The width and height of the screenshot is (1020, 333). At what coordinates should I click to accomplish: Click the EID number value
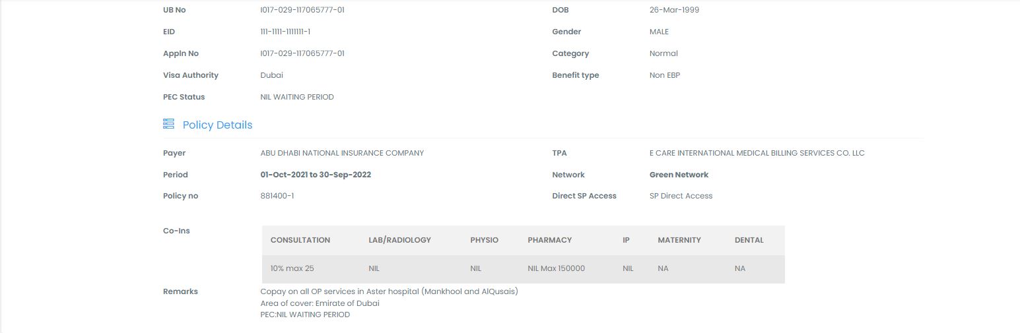pos(285,32)
